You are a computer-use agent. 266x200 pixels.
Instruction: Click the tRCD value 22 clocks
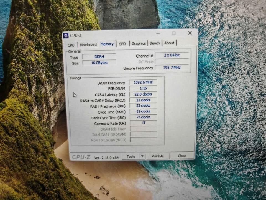point(143,100)
